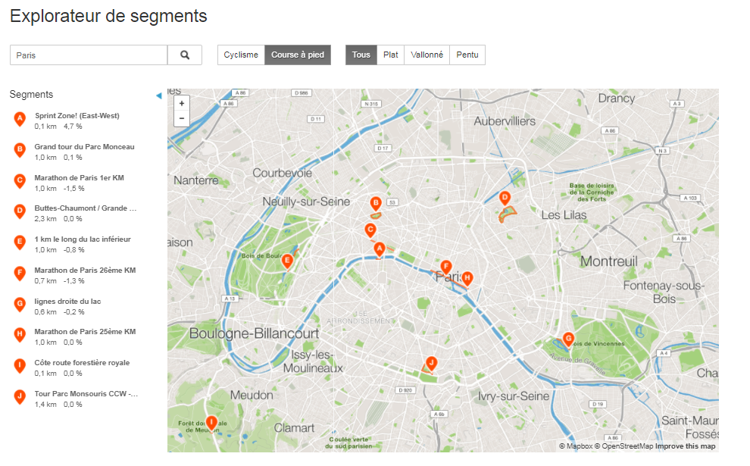The width and height of the screenshot is (750, 466).
Task: Click list marker A beside Sprint Zone
Action: [x=20, y=119]
